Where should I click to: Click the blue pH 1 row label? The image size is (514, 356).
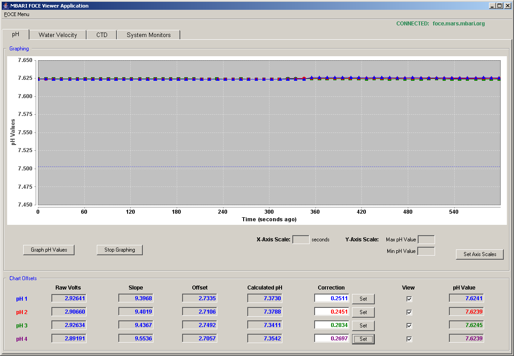point(21,299)
